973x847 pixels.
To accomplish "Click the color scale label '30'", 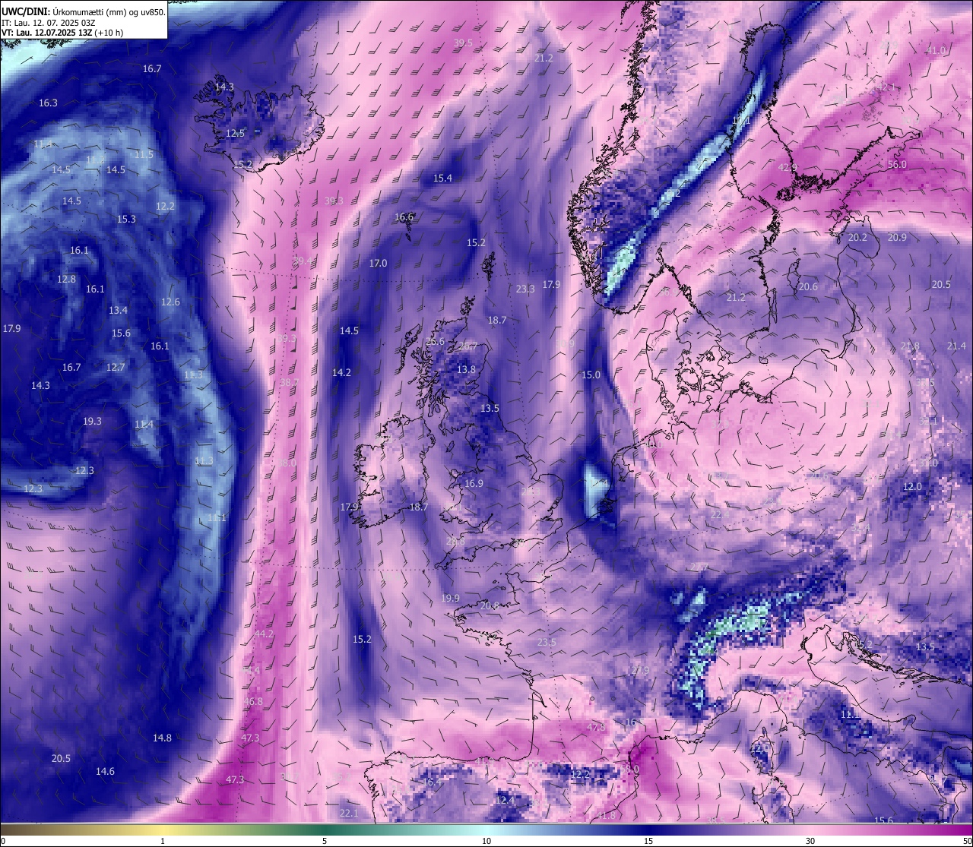I will tap(810, 841).
